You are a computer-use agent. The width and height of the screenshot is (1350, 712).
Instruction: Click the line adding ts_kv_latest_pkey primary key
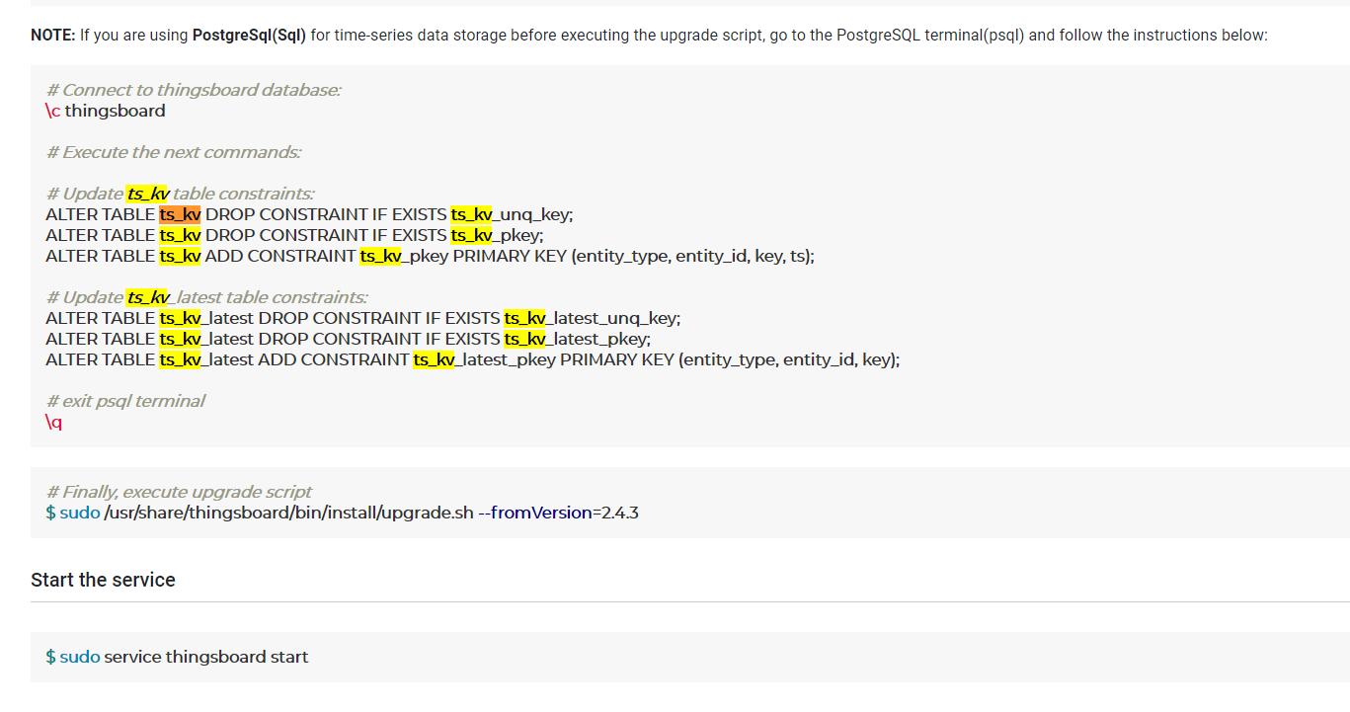[x=472, y=359]
